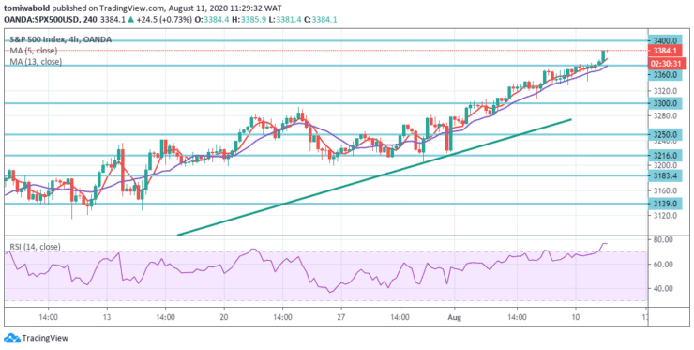Click the RSI 60.00 axis label
The height and width of the screenshot is (350, 694).
pos(663,264)
